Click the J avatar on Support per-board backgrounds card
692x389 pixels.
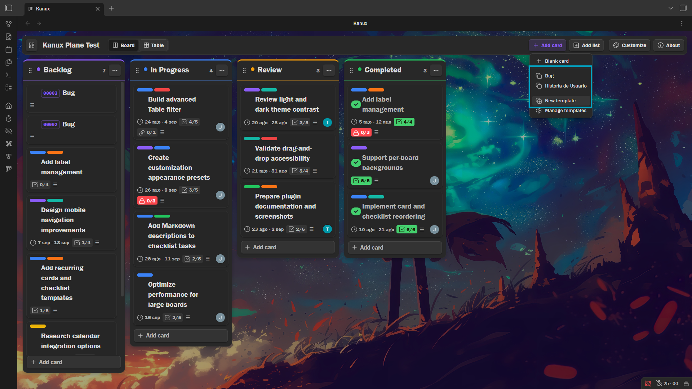click(x=434, y=181)
